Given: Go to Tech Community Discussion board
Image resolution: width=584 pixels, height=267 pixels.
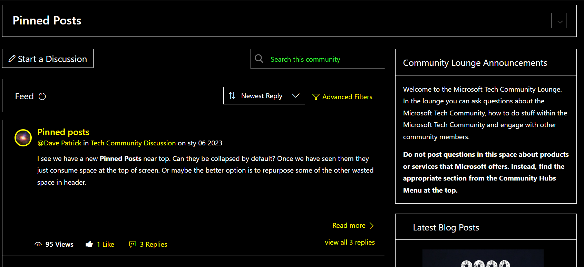Looking at the screenshot, I should [x=133, y=143].
